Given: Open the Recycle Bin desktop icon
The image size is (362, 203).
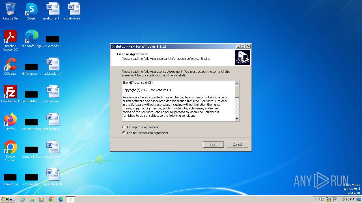Looking at the screenshot, I should pyautogui.click(x=10, y=11).
